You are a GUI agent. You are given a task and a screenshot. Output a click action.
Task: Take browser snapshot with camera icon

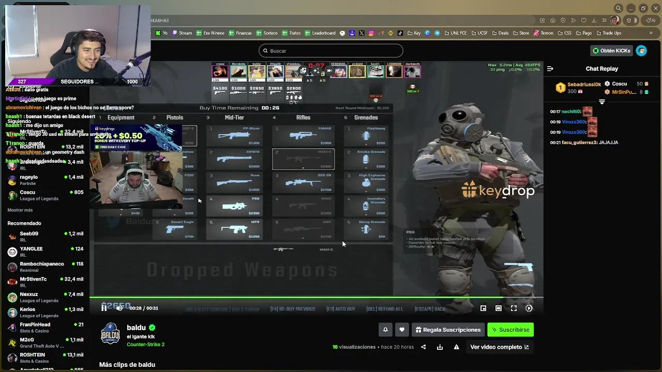coord(553,21)
